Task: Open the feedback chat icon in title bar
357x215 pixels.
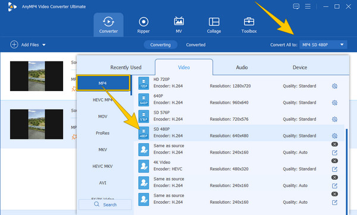Action: 296,7
